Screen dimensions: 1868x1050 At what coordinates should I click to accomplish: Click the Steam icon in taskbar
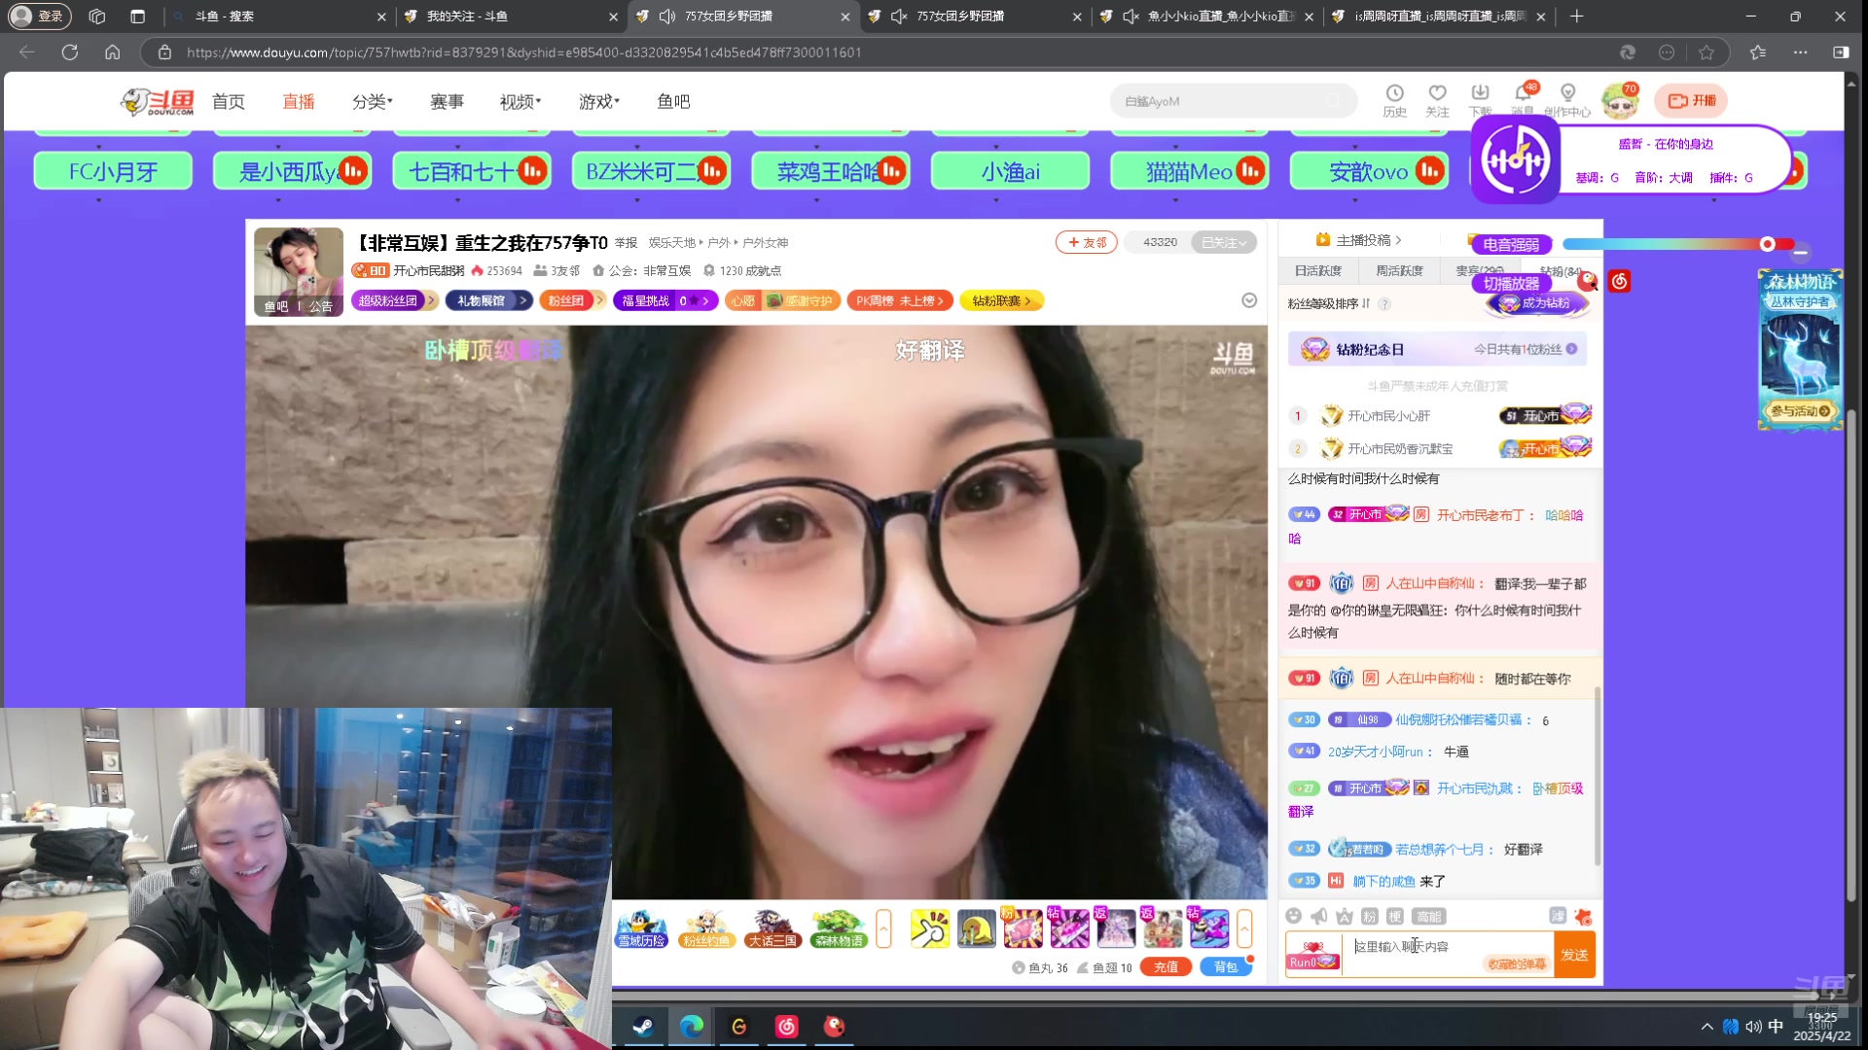tap(643, 1027)
